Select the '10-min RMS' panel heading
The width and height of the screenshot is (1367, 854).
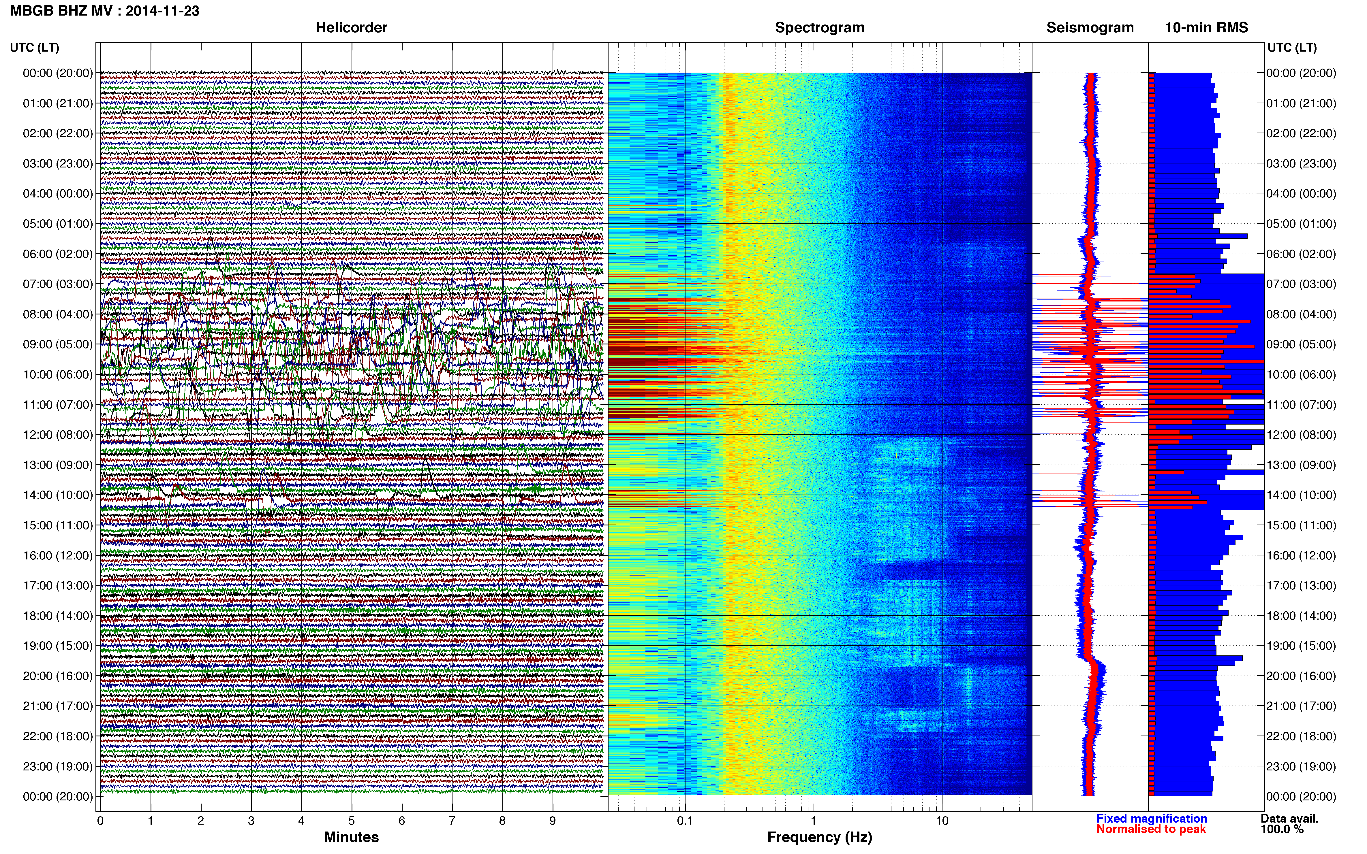tap(1207, 28)
